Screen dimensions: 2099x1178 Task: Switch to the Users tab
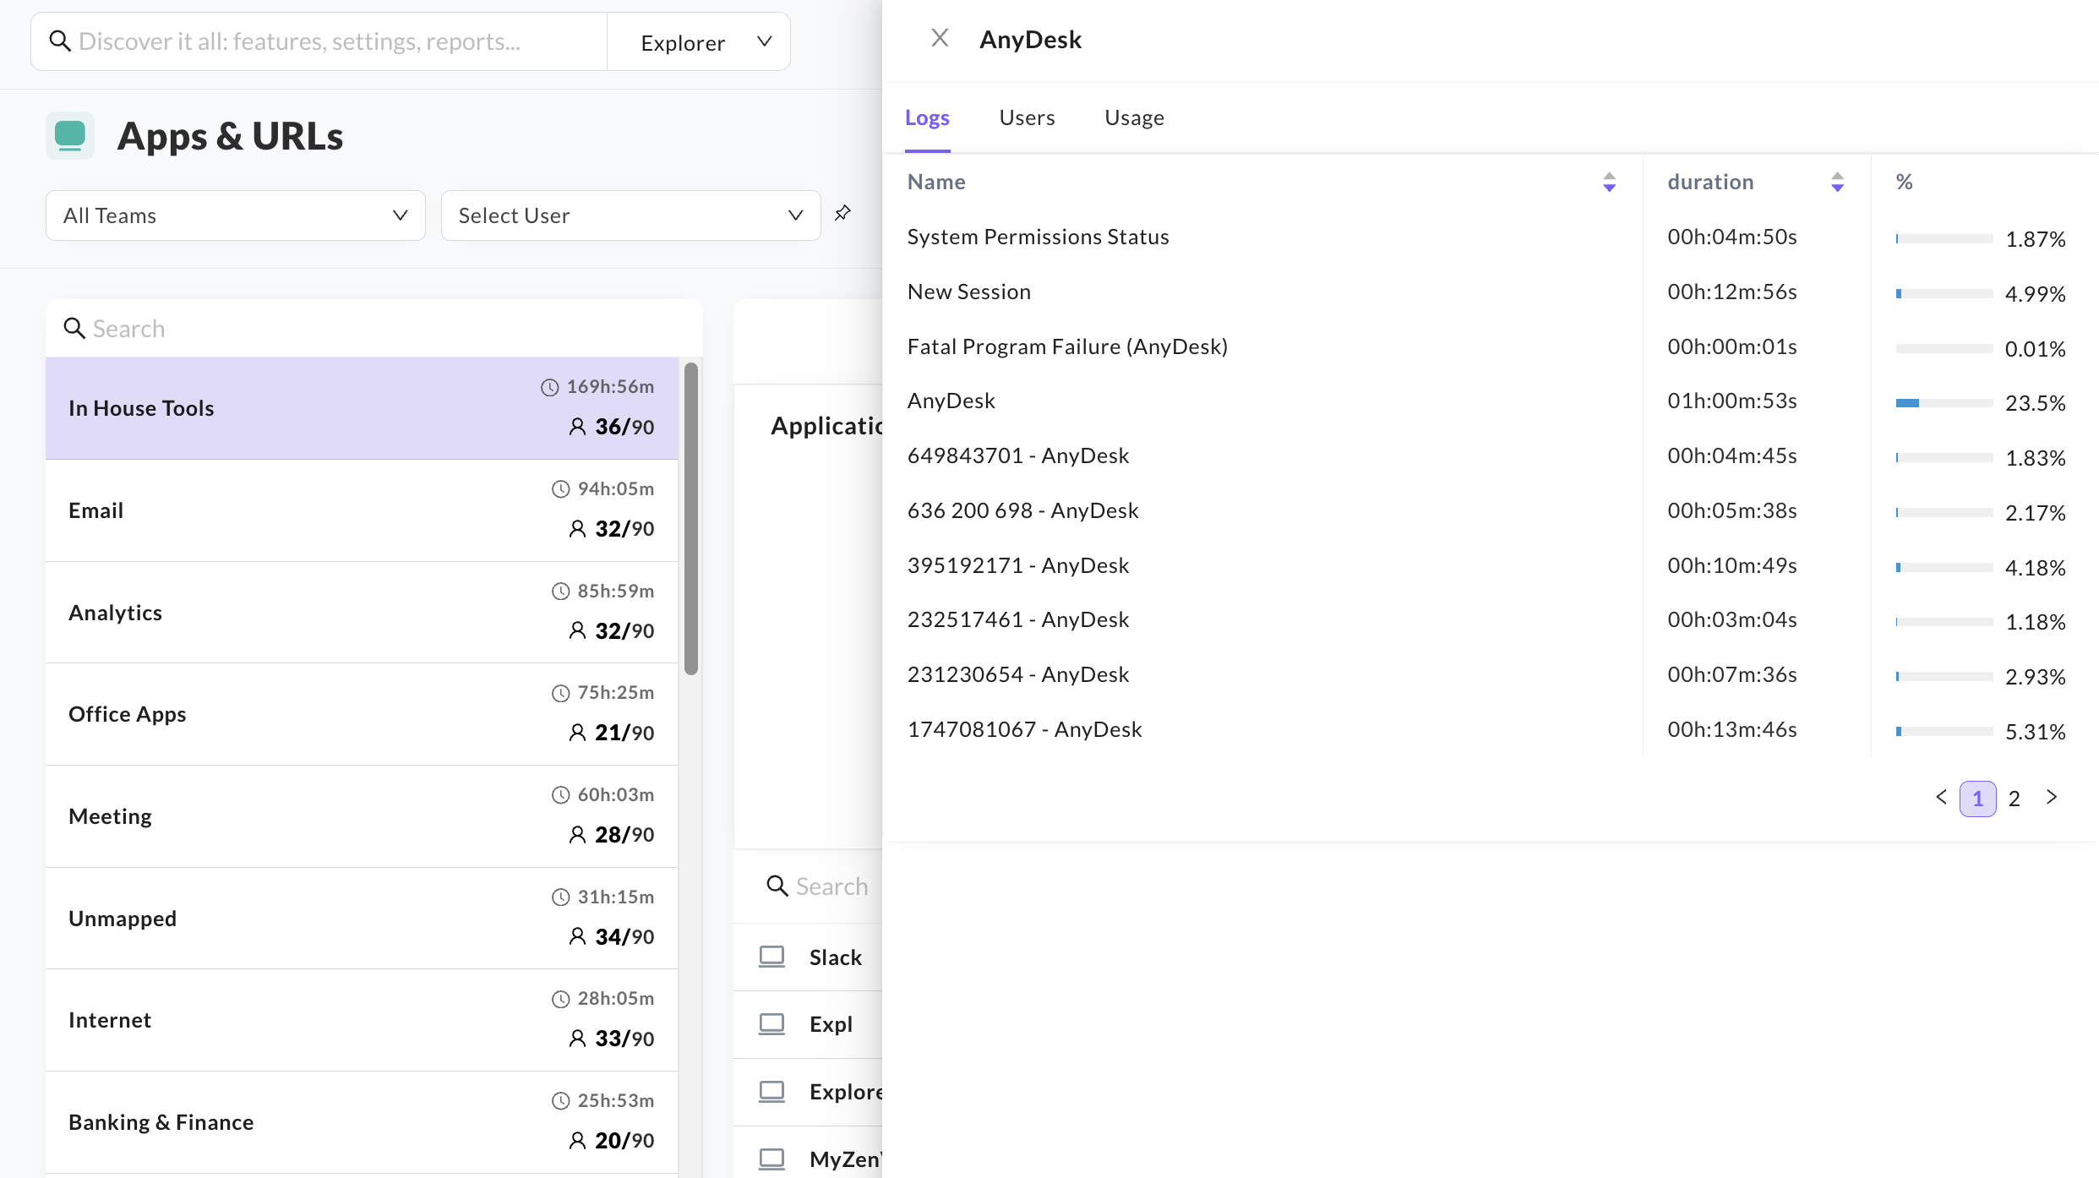(x=1027, y=117)
